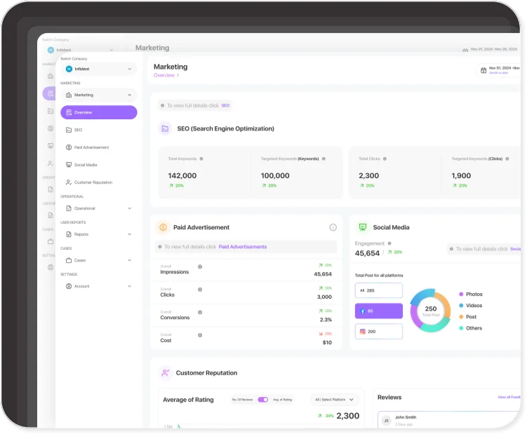Click the Overview breadcrumb link
The image size is (527, 434).
(164, 75)
